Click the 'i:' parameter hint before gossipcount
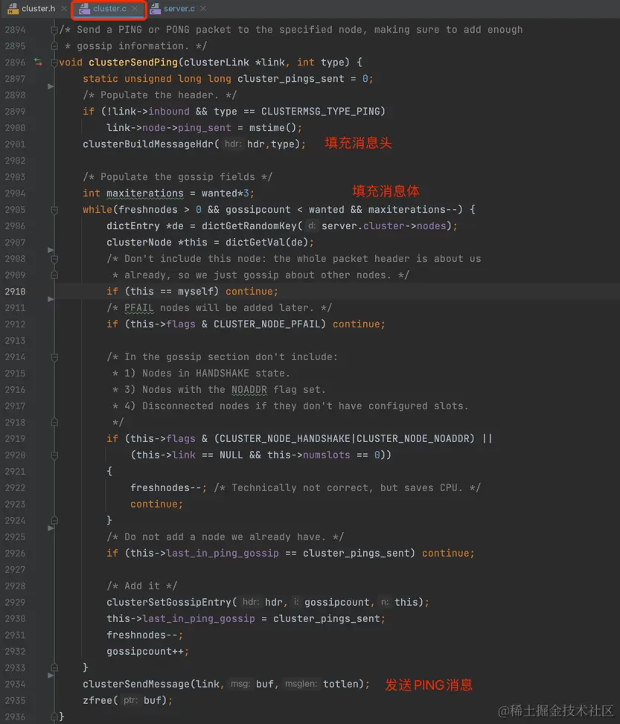The width and height of the screenshot is (620, 724). pyautogui.click(x=296, y=602)
